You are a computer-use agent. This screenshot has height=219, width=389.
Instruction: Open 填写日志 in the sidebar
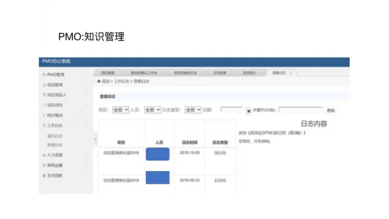(55, 136)
